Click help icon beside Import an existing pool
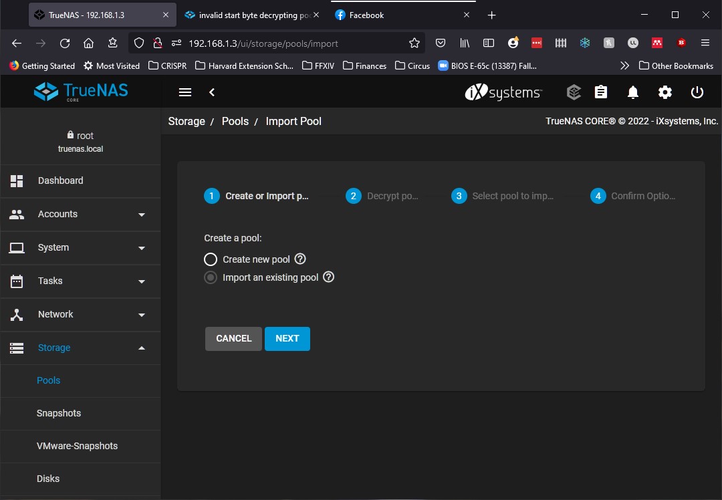Viewport: 722px width, 500px height. click(328, 277)
